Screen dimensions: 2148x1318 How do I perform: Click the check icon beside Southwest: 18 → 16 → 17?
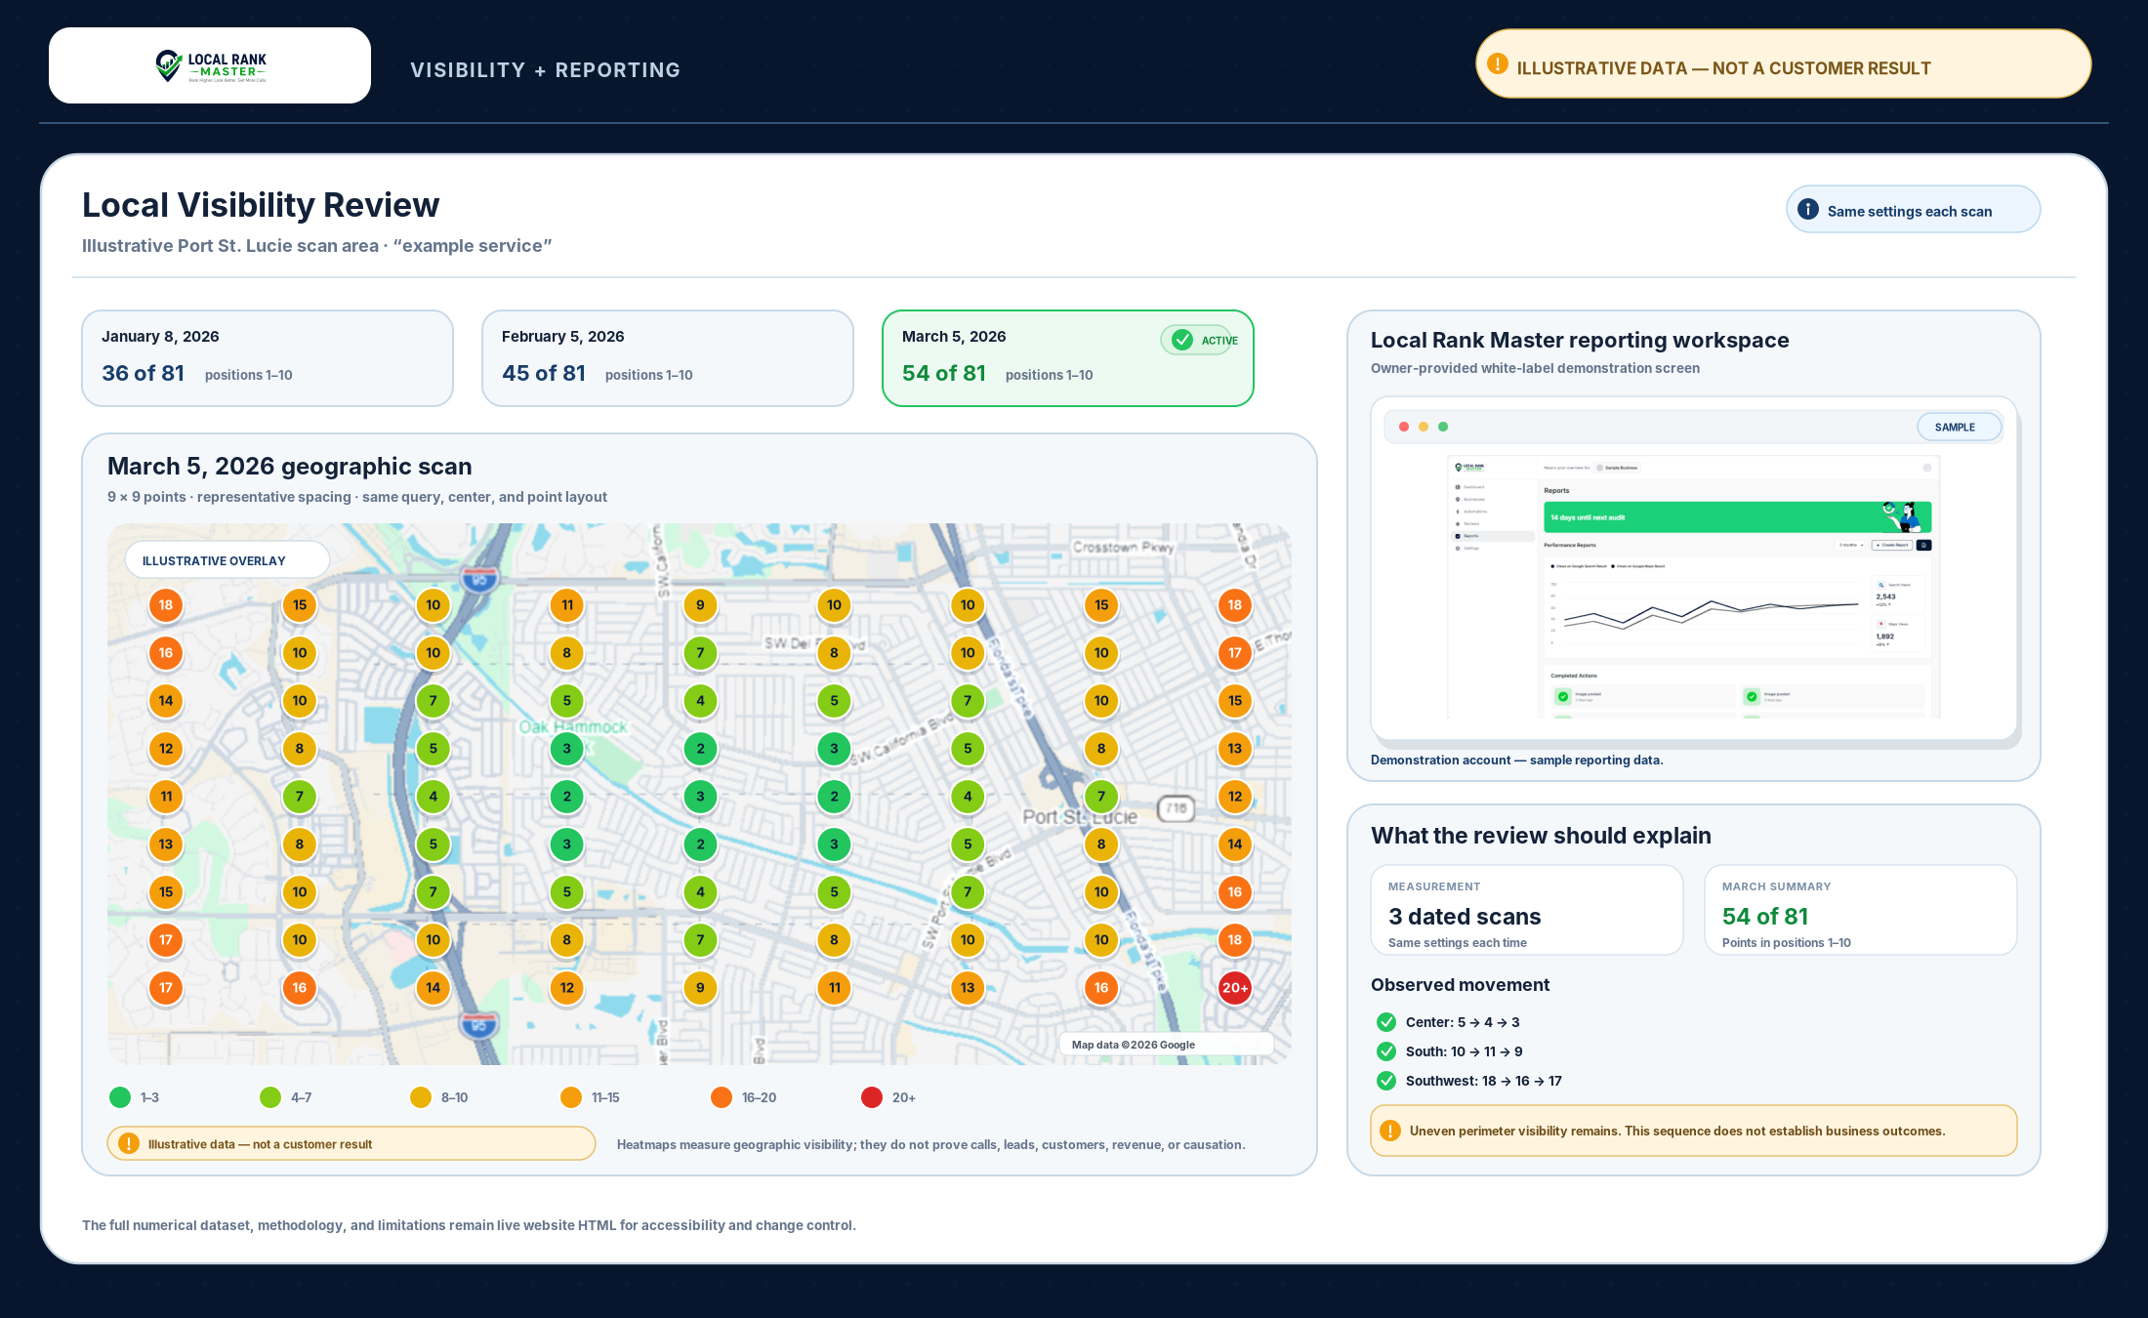coord(1385,1081)
